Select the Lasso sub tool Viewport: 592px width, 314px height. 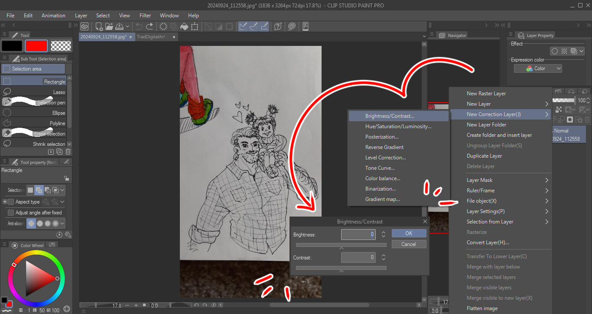34,92
